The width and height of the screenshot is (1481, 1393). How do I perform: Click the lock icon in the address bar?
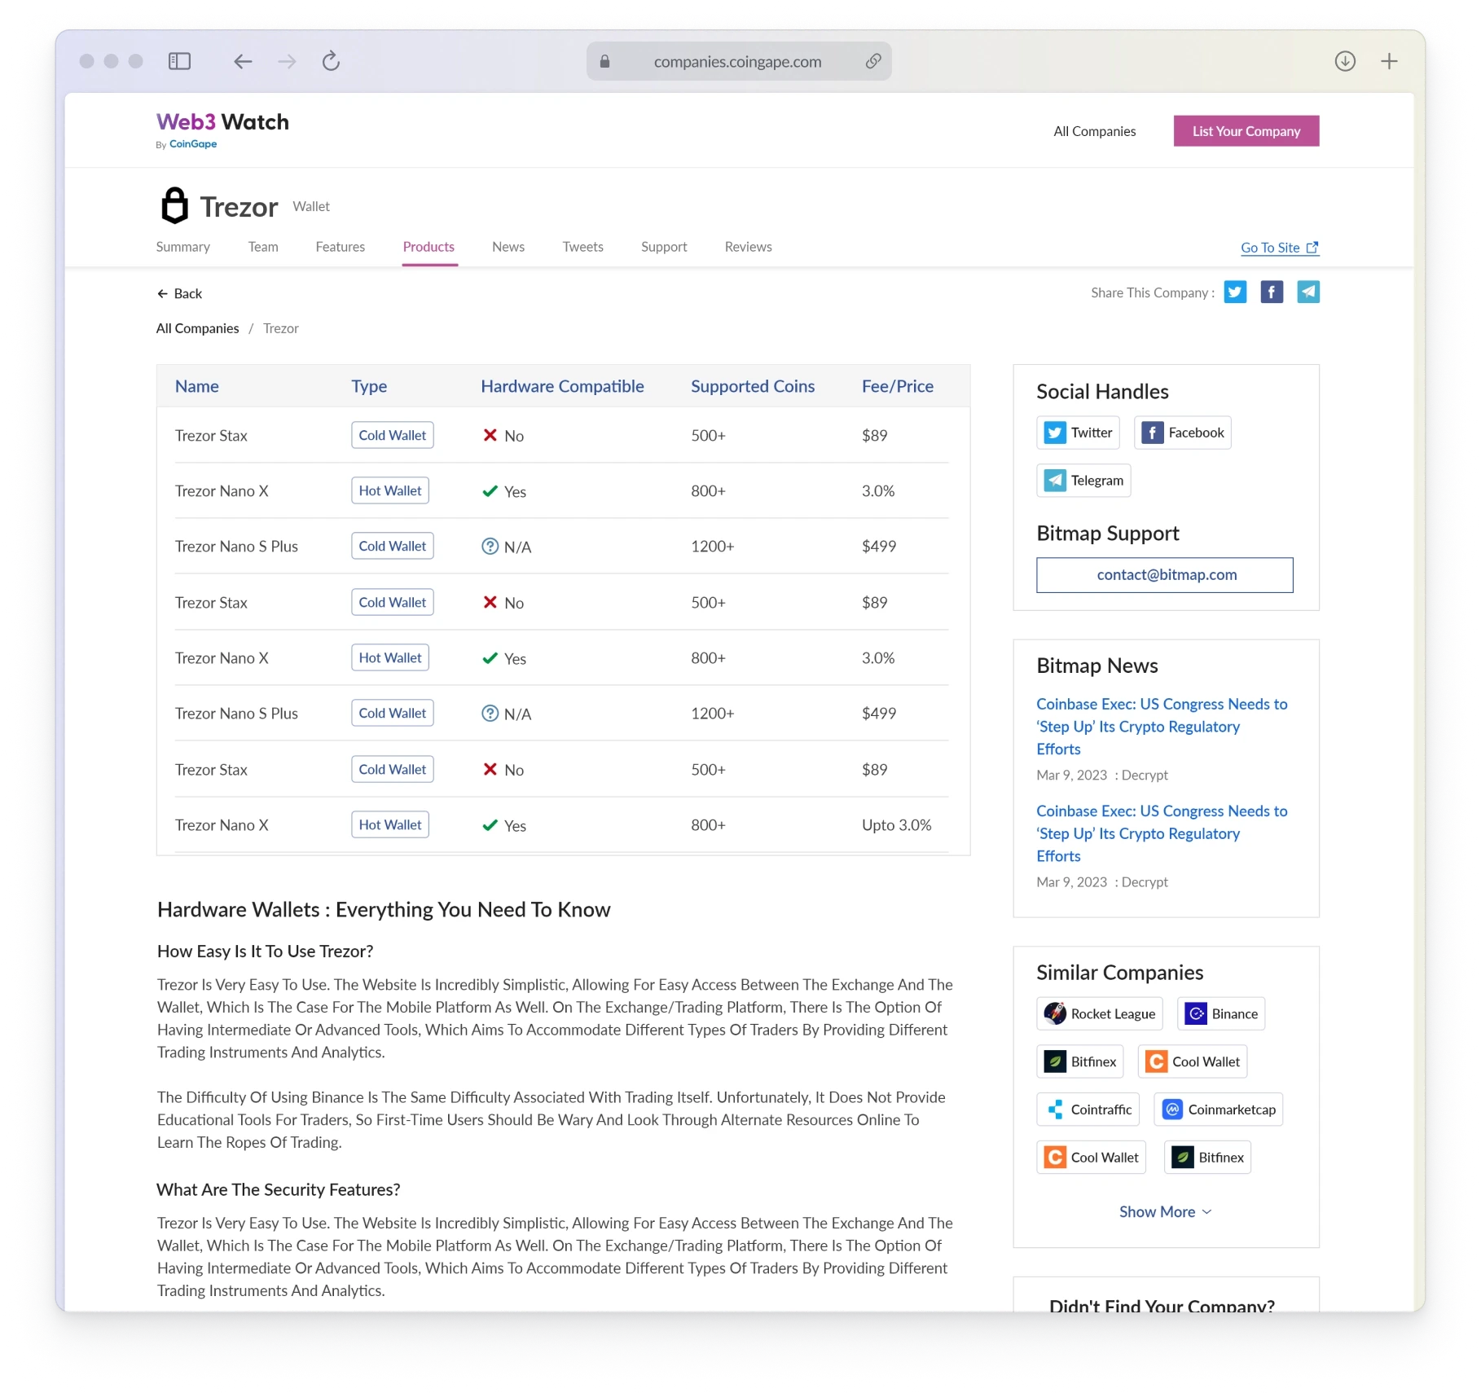tap(604, 61)
